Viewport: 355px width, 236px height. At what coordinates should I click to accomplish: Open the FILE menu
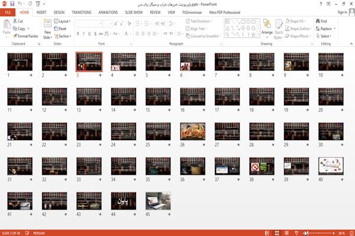[8, 12]
